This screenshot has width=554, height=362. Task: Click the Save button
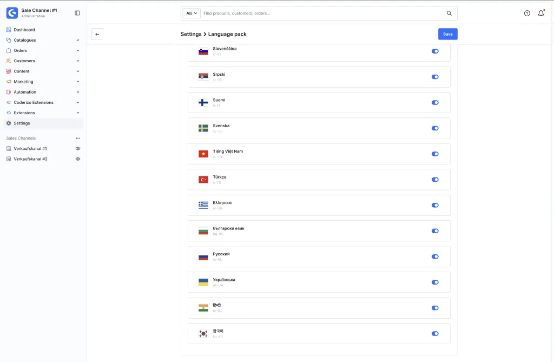[x=447, y=34]
